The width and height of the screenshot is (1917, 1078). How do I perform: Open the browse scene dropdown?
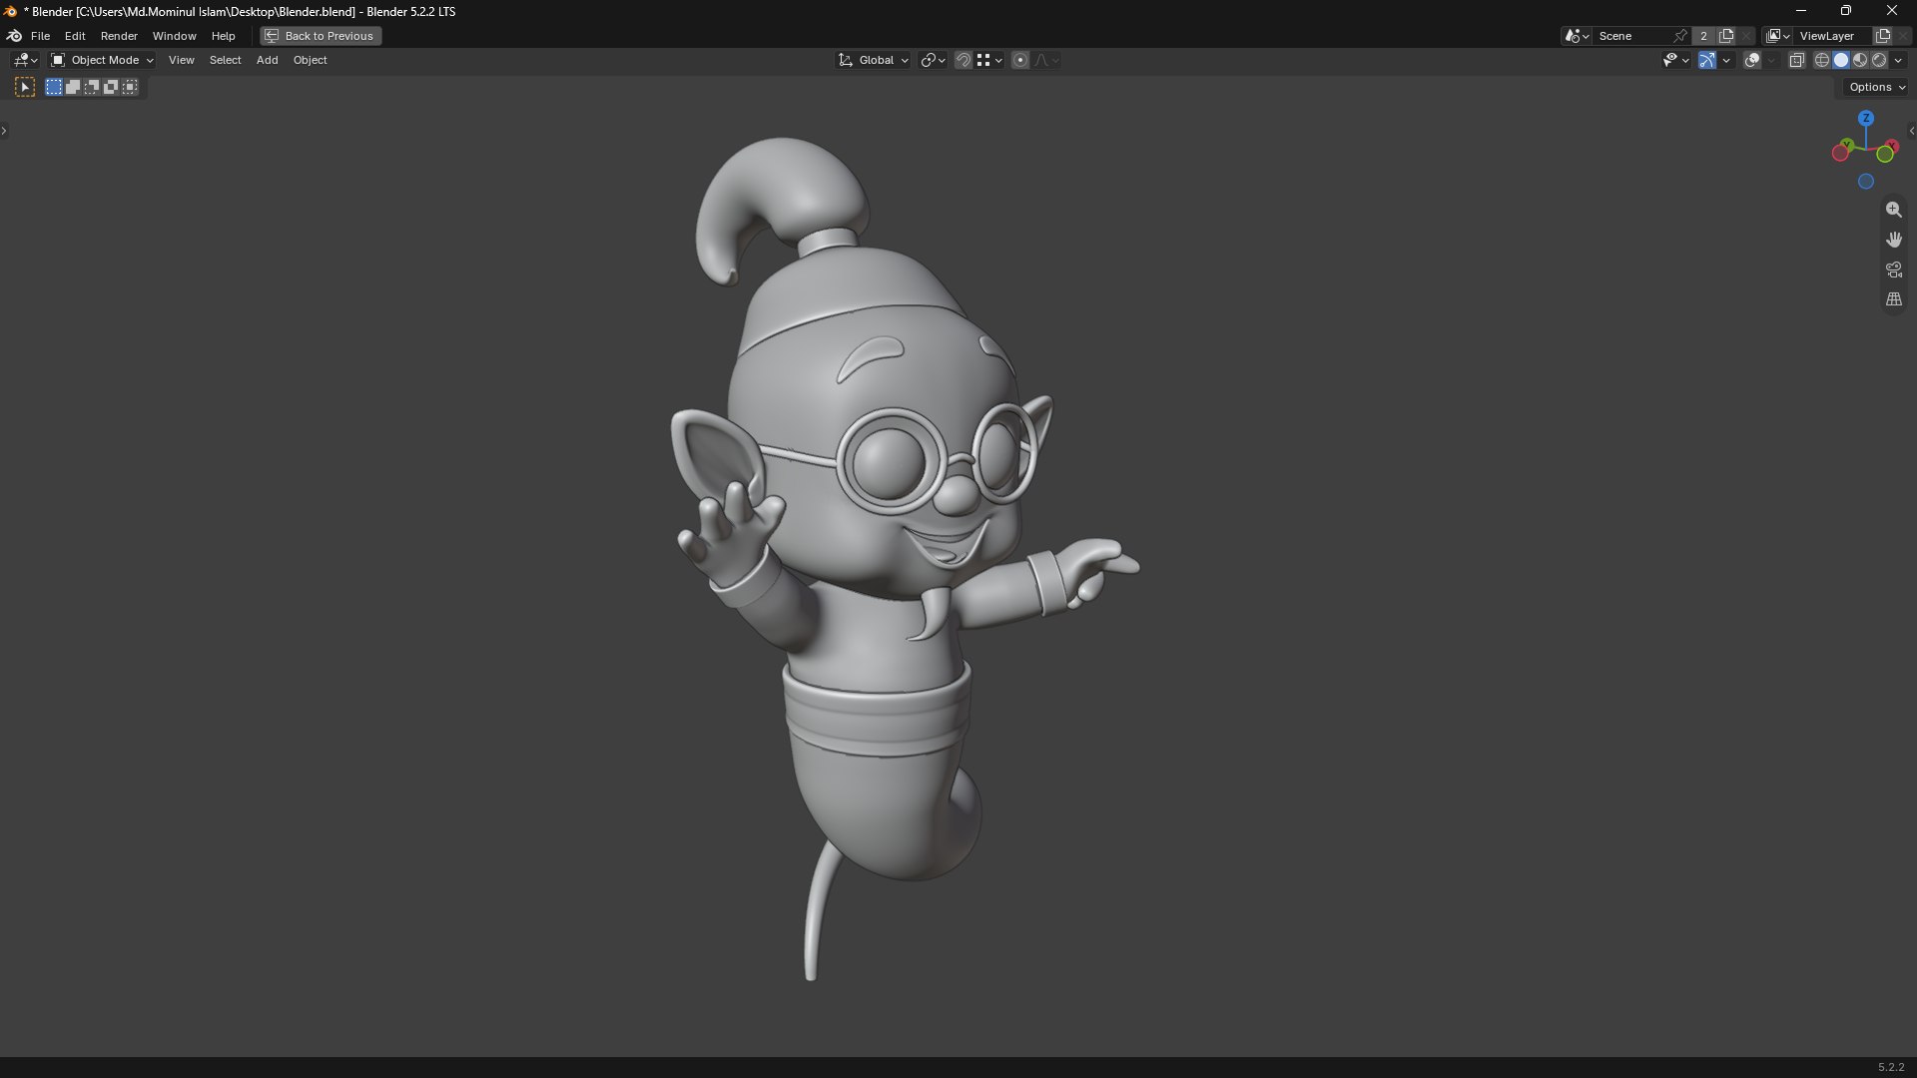click(1577, 36)
